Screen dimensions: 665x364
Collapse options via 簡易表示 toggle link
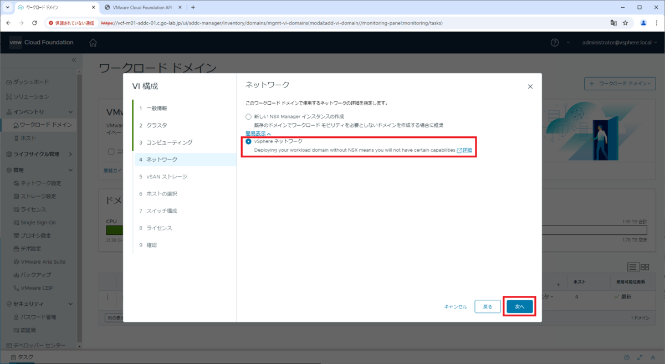coord(258,134)
